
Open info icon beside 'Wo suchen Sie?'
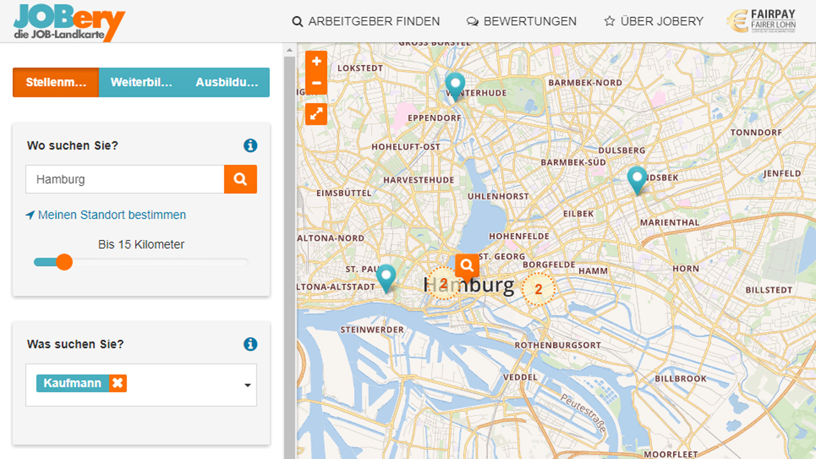point(250,146)
